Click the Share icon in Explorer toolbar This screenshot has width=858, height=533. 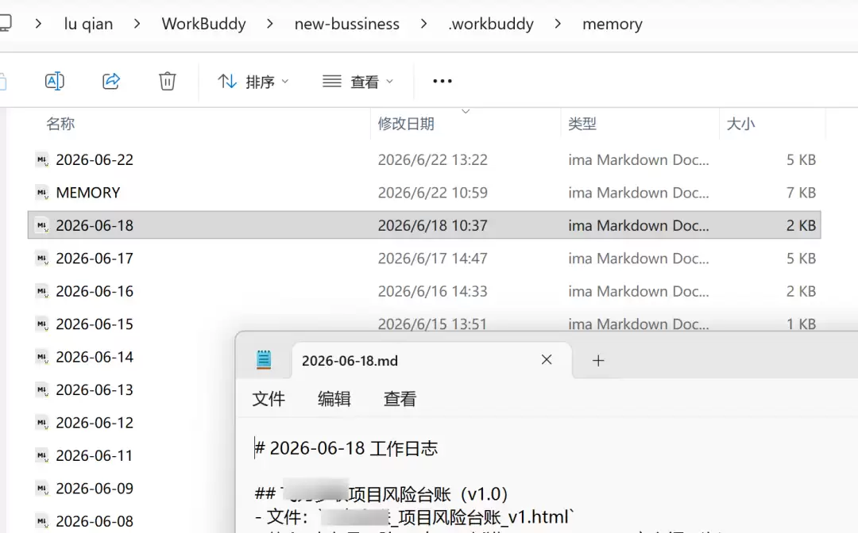pyautogui.click(x=111, y=82)
